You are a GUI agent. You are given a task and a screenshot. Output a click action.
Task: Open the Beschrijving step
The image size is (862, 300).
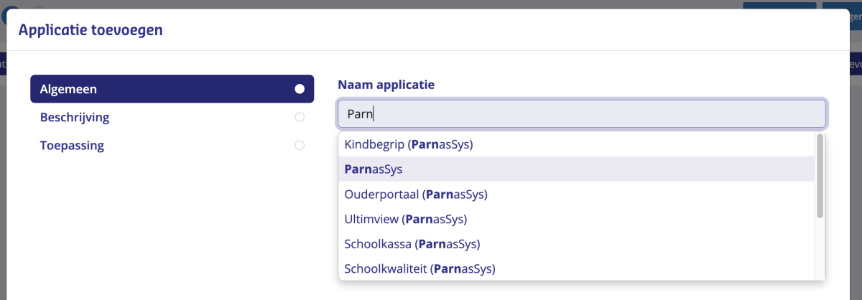[172, 117]
